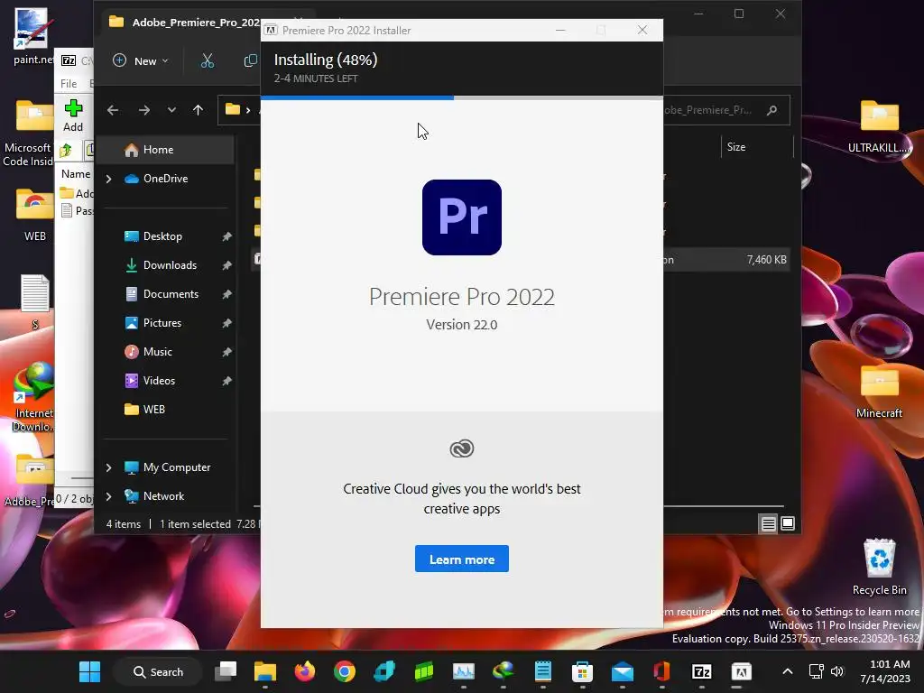Launch Google Chrome from taskbar

pyautogui.click(x=344, y=671)
